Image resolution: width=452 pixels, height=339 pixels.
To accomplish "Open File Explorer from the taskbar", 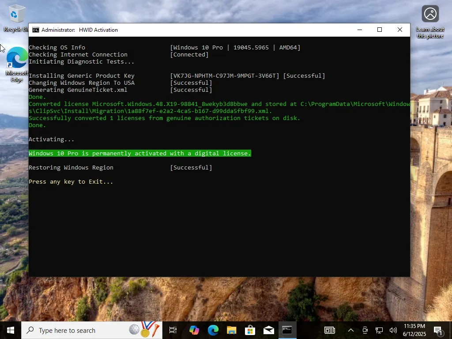I will (x=231, y=330).
